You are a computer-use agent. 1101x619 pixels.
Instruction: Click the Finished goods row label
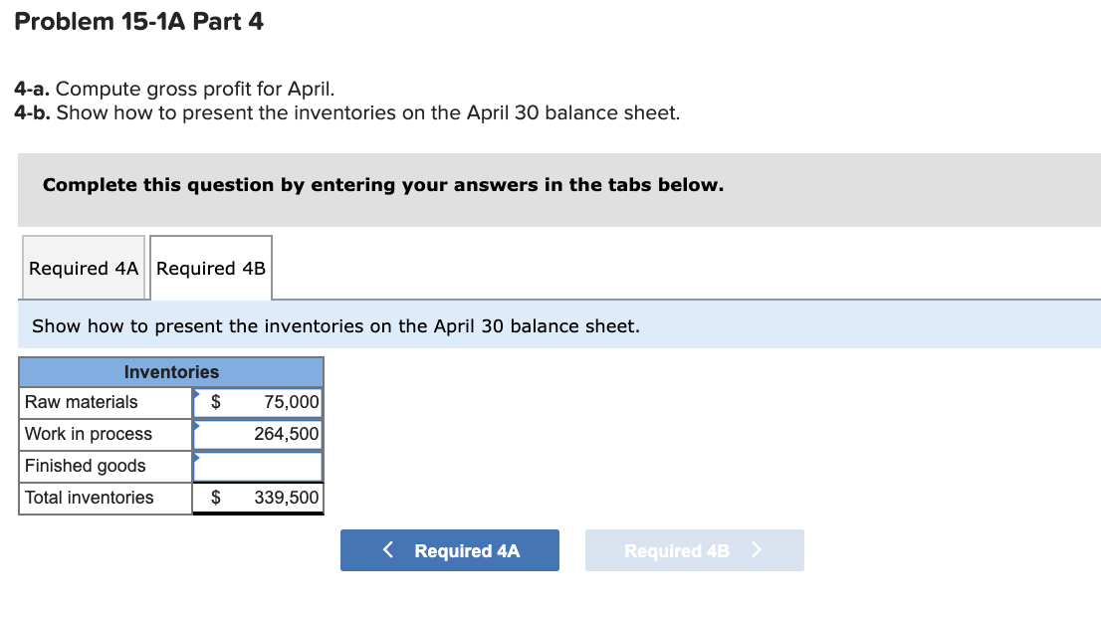(x=84, y=466)
